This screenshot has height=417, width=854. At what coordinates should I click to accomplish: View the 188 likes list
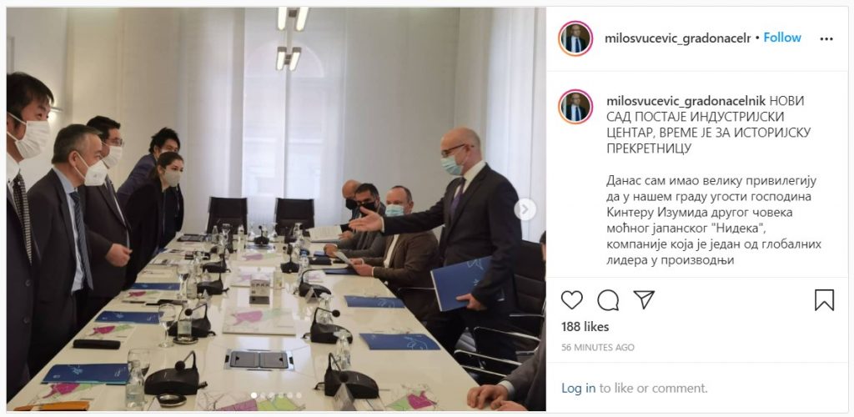click(585, 327)
